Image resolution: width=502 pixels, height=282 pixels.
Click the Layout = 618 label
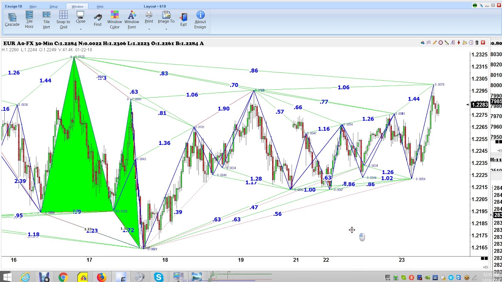tap(155, 6)
